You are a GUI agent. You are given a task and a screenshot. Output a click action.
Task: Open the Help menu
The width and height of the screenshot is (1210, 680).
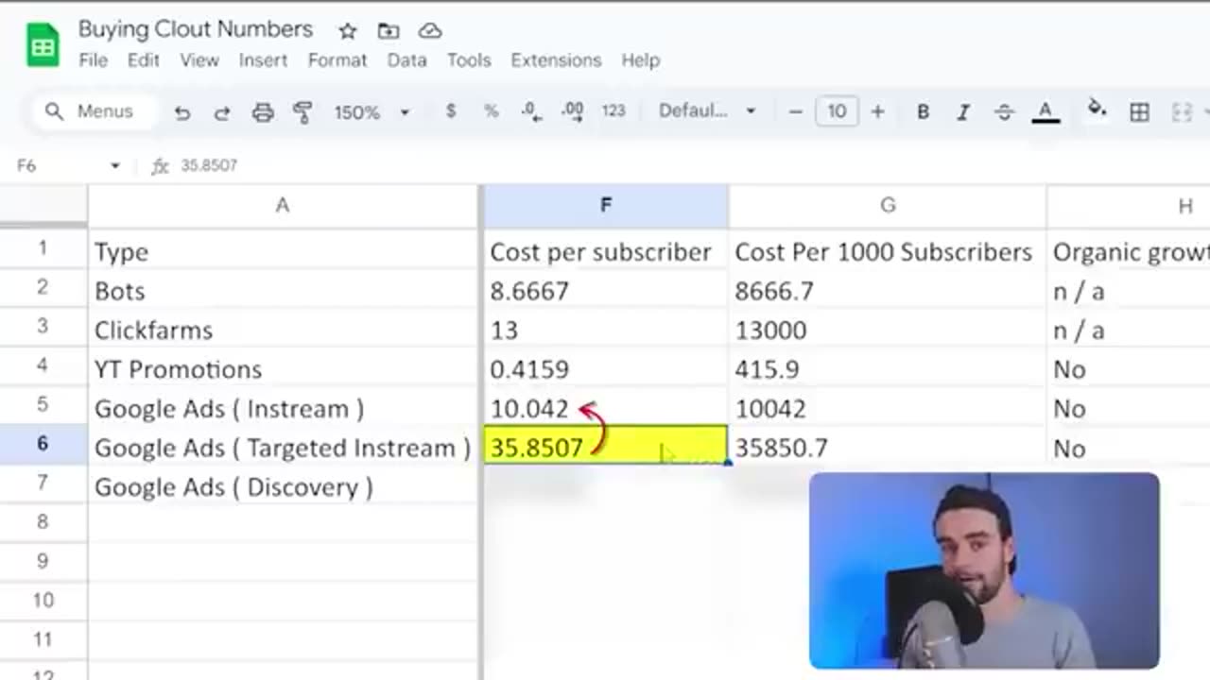(x=640, y=60)
